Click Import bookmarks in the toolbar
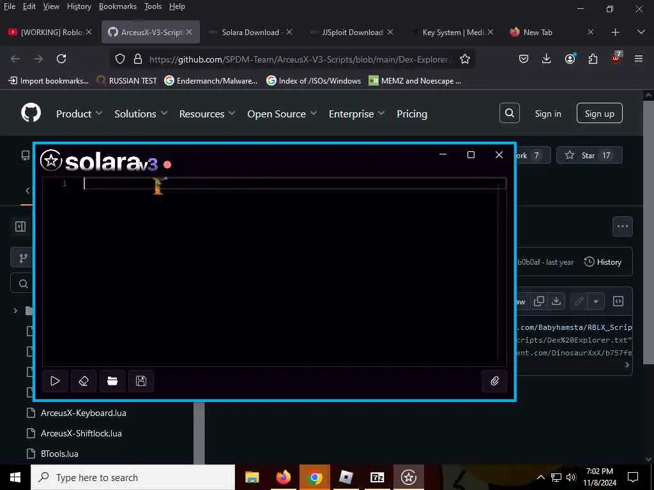This screenshot has height=490, width=654. [49, 81]
